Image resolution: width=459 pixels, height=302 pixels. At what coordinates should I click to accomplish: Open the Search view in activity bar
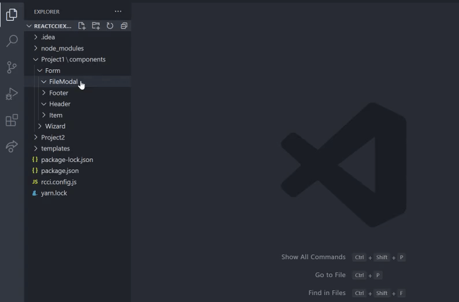[x=12, y=40]
